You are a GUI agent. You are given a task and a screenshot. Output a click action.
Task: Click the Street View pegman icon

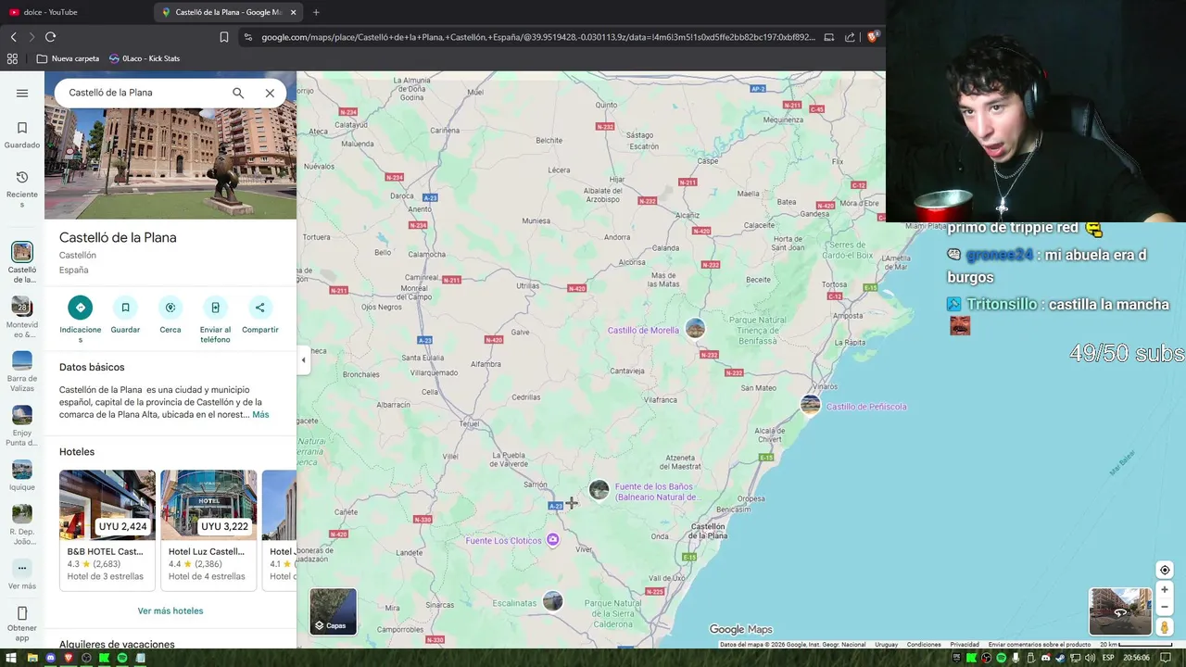point(1165,627)
